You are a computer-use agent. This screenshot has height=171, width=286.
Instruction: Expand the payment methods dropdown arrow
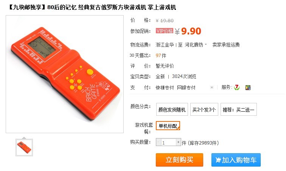[x=212, y=87]
